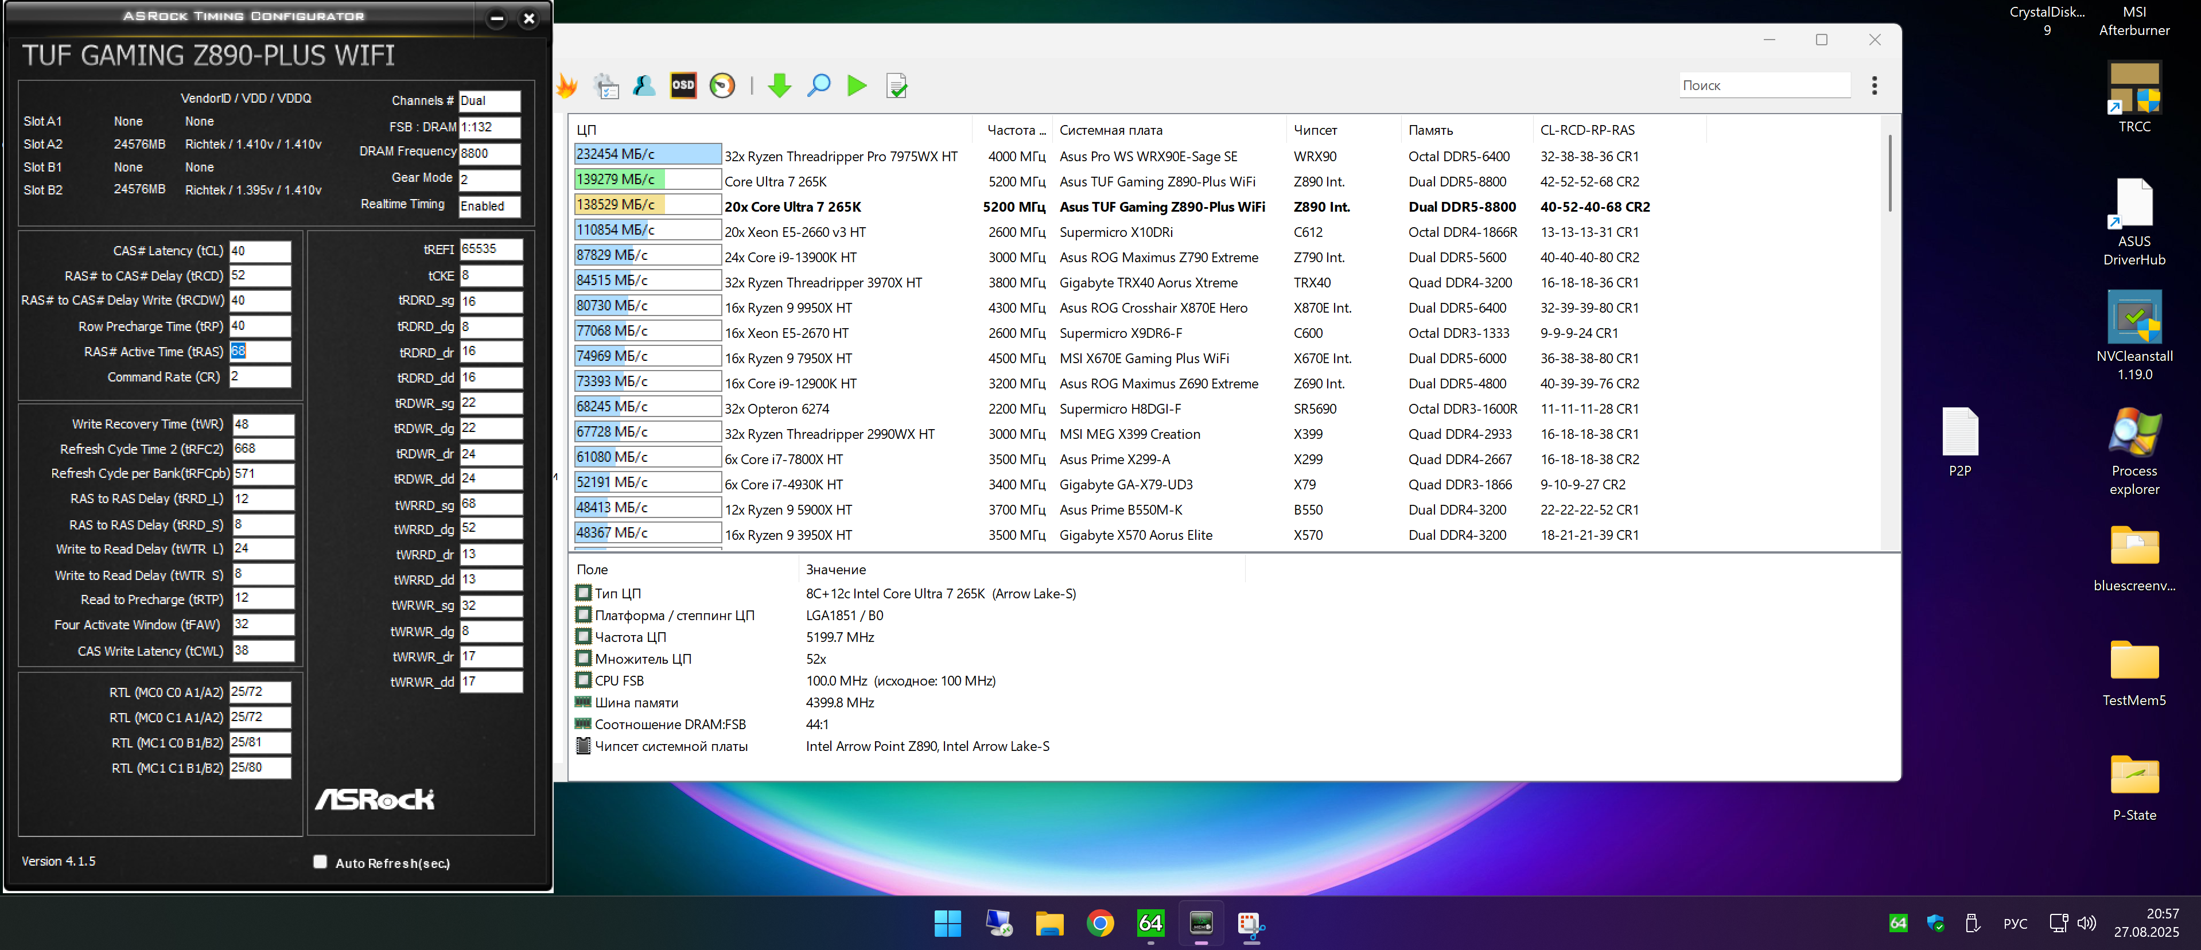Viewport: 2201px width, 950px height.
Task: Click the green down arrow icon
Action: click(x=779, y=85)
